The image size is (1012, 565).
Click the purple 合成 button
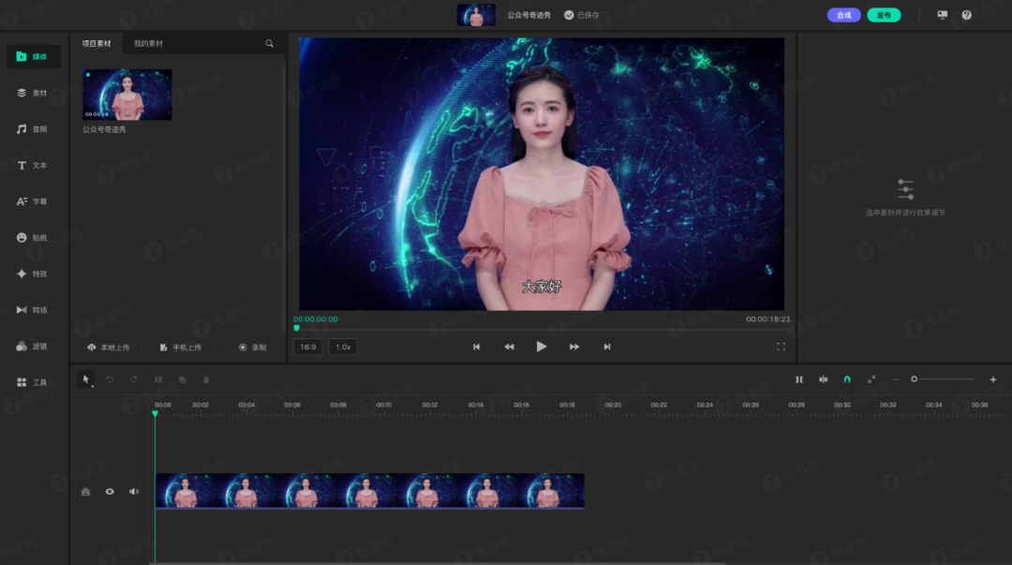(x=843, y=15)
